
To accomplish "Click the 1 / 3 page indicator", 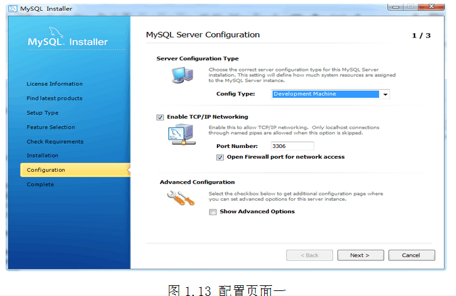I will coord(421,36).
